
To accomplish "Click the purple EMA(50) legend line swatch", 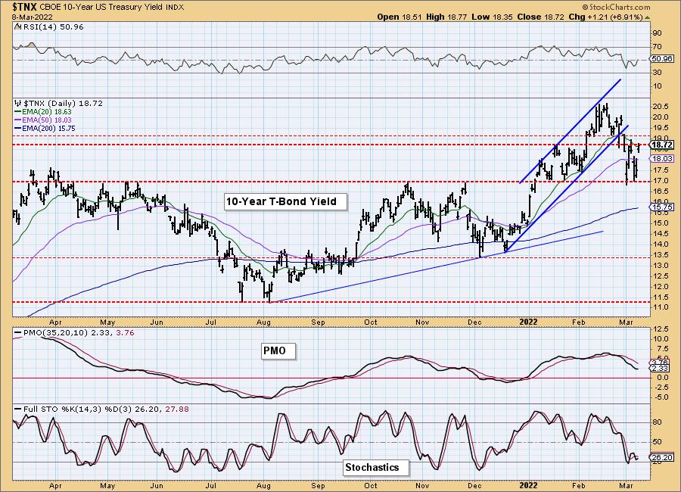I will [18, 120].
